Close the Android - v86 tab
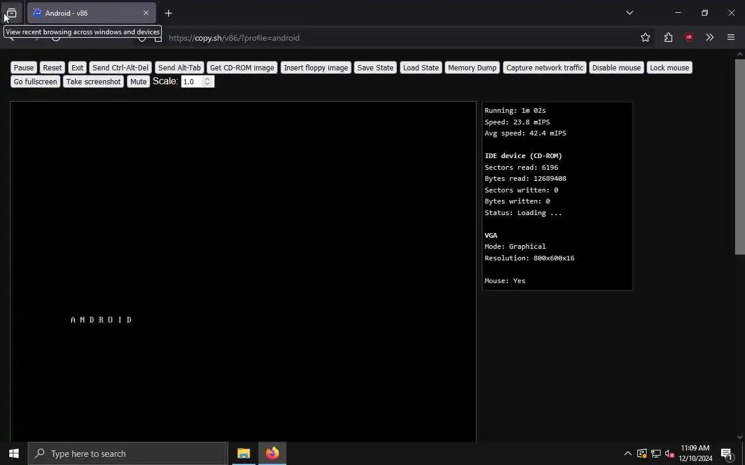 [x=146, y=13]
